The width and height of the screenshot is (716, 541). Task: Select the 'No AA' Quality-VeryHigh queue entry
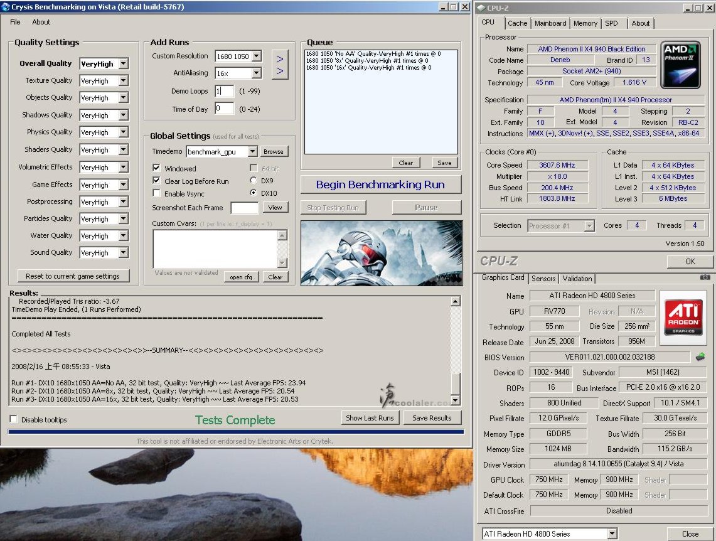pyautogui.click(x=373, y=53)
